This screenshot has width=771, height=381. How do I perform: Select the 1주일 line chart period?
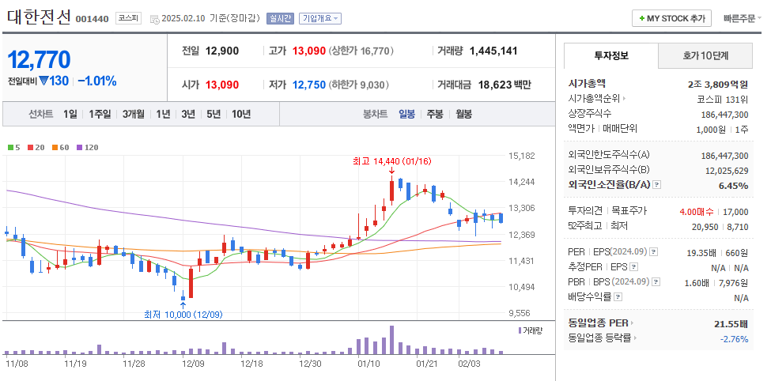tap(100, 114)
